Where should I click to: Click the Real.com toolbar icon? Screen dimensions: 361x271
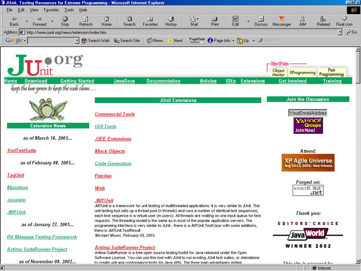tap(344, 21)
